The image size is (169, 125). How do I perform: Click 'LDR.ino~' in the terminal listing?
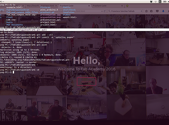pos(11,20)
